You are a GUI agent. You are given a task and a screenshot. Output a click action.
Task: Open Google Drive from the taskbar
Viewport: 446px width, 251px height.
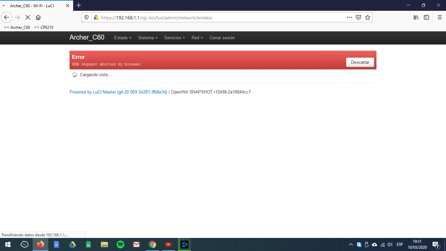(72, 244)
